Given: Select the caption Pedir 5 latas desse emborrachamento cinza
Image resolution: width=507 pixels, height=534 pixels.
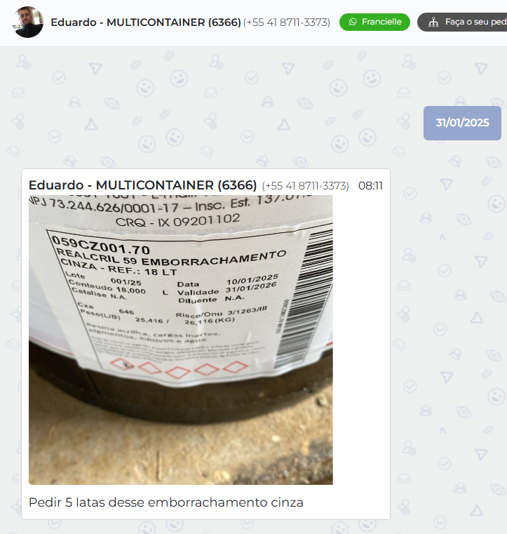Looking at the screenshot, I should [x=166, y=502].
